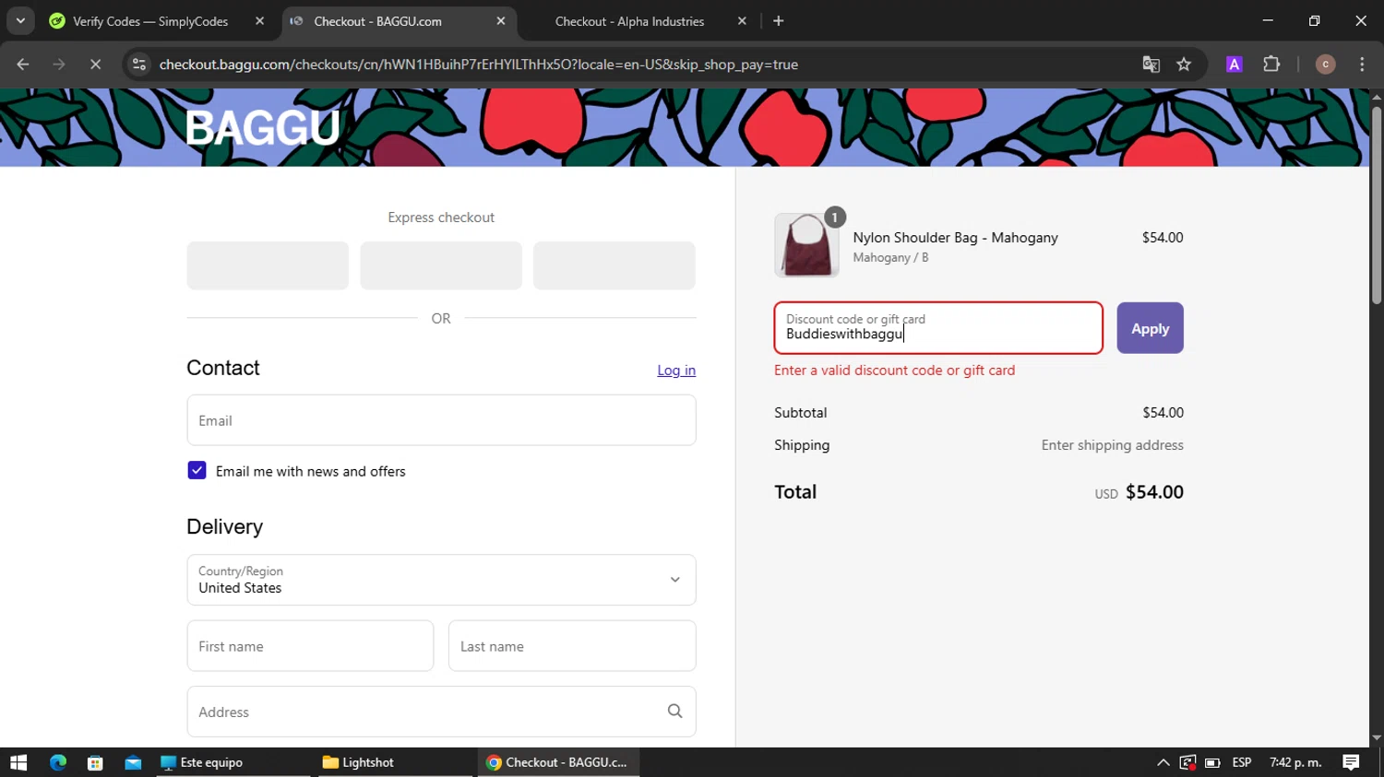Open Microsoft Store from taskbar
Screen dimensions: 1384x777
pyautogui.click(x=95, y=762)
